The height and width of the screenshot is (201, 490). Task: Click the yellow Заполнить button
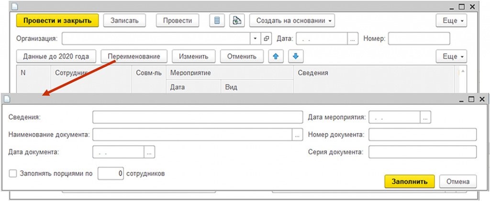pos(409,181)
